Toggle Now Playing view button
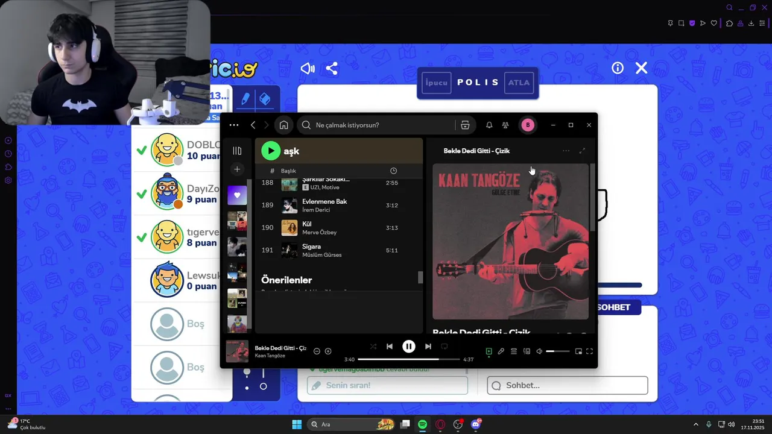This screenshot has height=434, width=772. [x=489, y=351]
